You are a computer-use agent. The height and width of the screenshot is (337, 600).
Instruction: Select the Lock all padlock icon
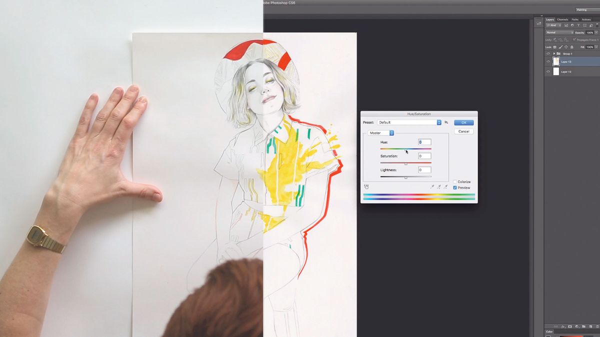[571, 47]
